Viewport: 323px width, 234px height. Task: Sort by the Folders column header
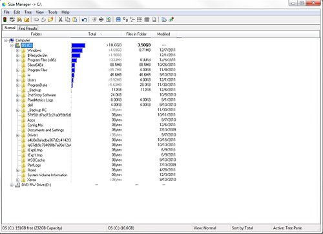click(x=36, y=34)
